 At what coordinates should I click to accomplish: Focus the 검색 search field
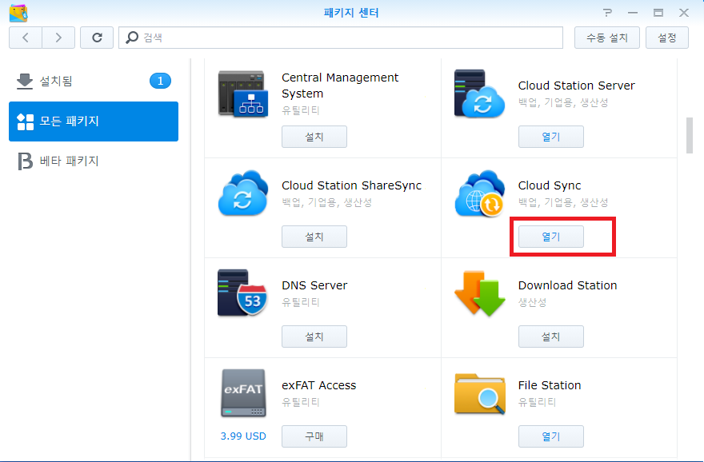341,38
